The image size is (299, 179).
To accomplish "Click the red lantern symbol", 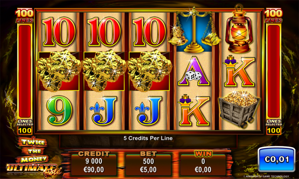I will click(239, 29).
